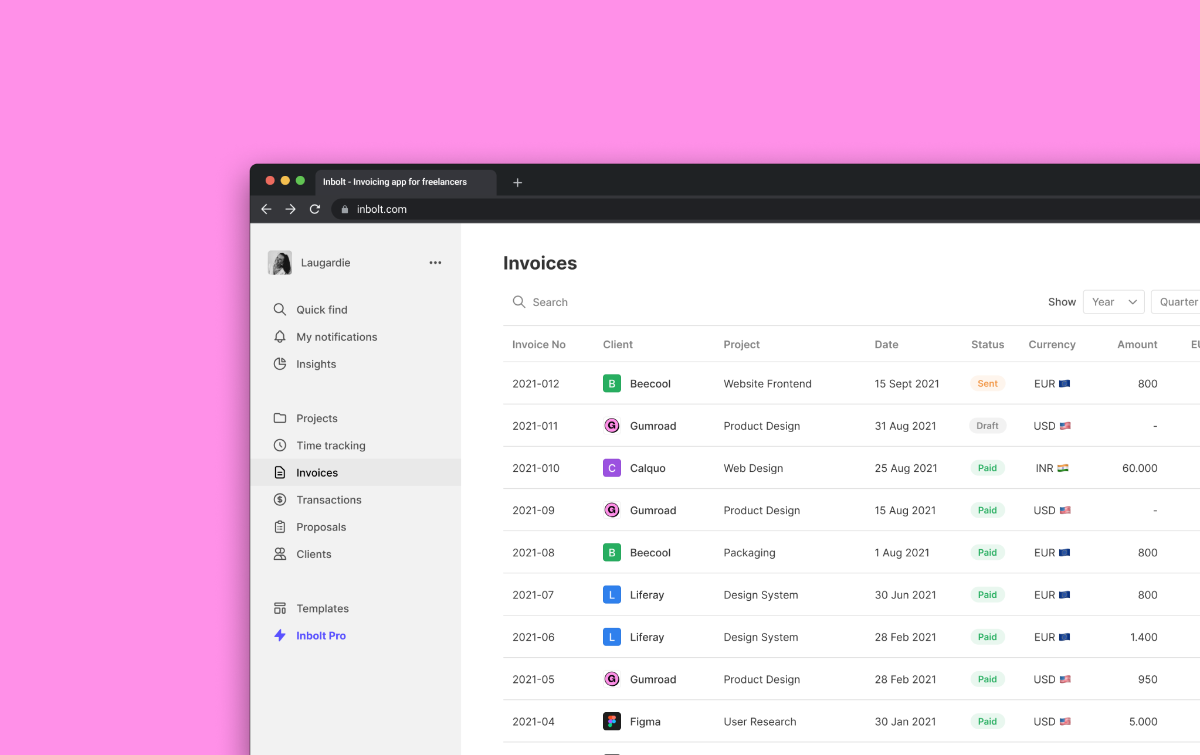Click the Inbolt Pro lightning bolt icon
Viewport: 1200px width, 755px height.
280,635
